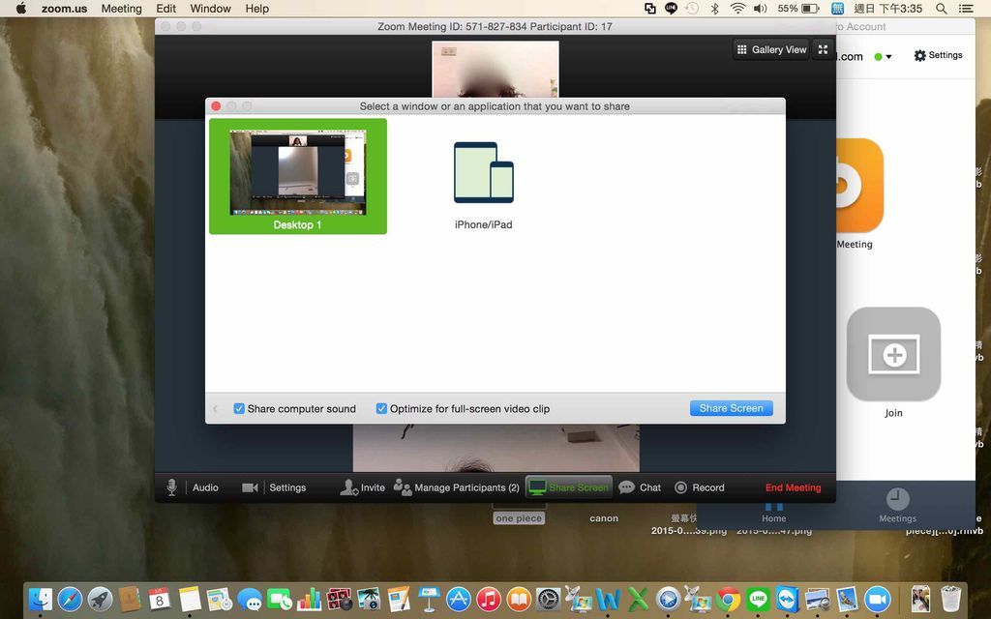Open the Meeting menu

pos(121,8)
